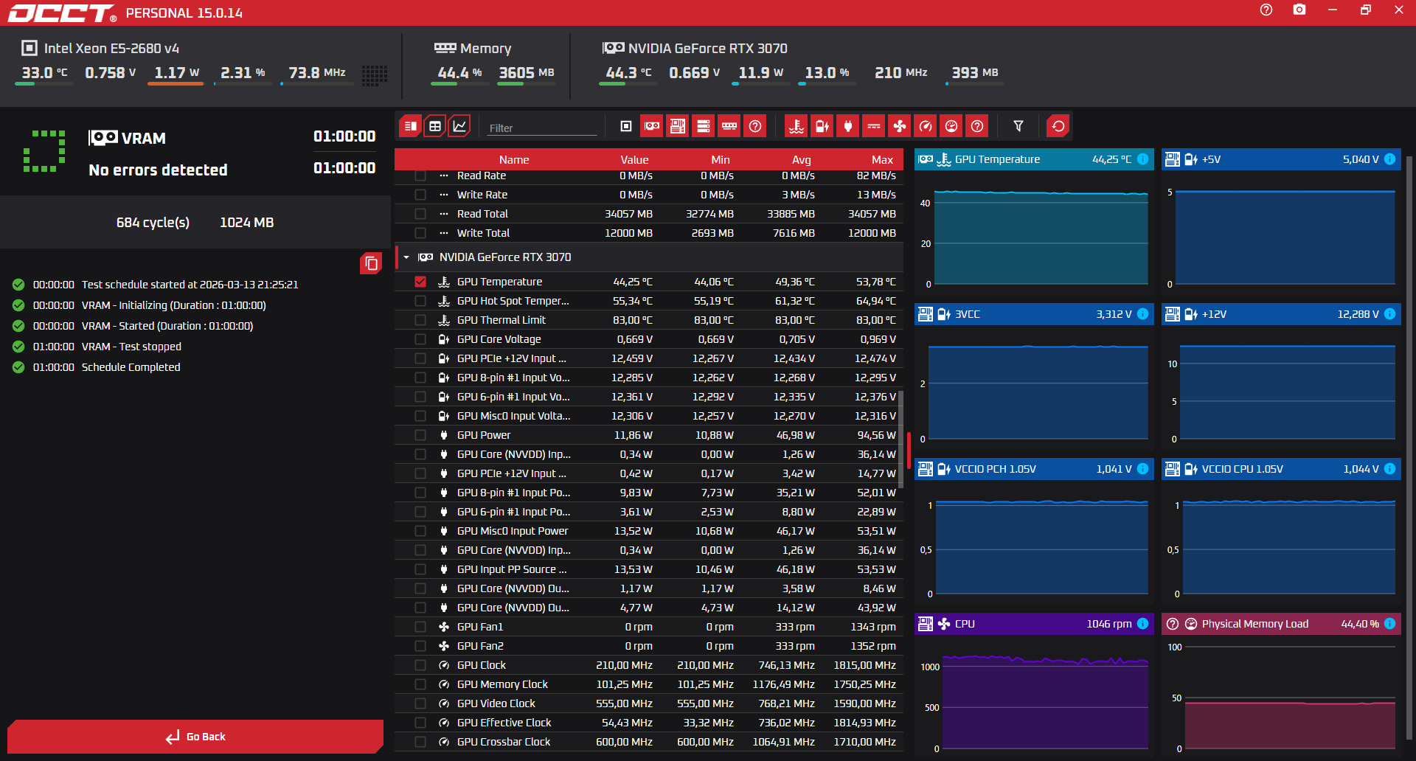Click the graphs panel vertical scrollbar
This screenshot has width=1416, height=761.
(1409, 448)
